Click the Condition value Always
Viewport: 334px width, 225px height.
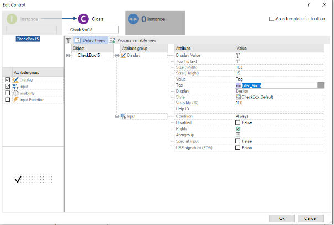tap(242, 116)
